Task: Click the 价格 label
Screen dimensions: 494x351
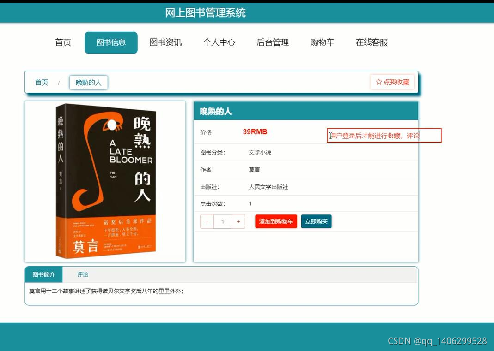Action: tap(207, 132)
